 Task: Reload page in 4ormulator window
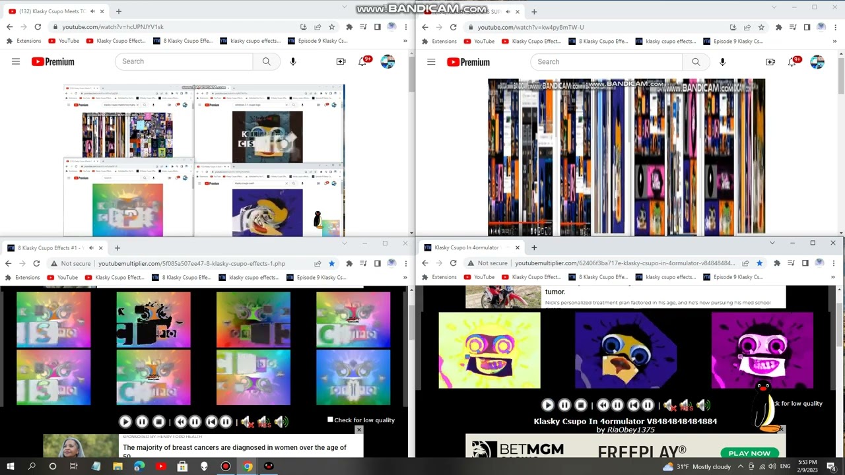453,263
